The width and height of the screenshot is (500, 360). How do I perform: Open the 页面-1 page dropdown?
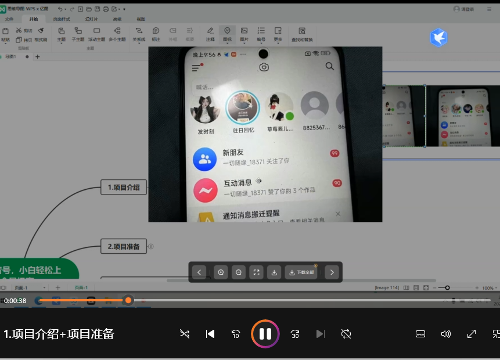[44, 287]
